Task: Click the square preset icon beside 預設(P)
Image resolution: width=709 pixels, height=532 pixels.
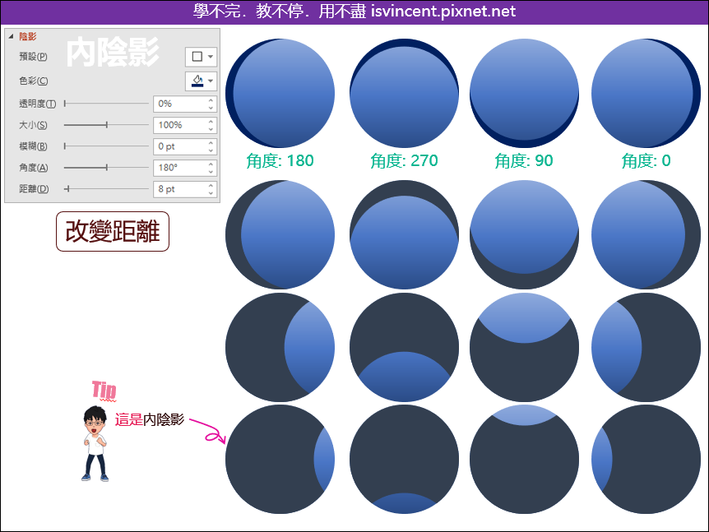Action: [197, 57]
